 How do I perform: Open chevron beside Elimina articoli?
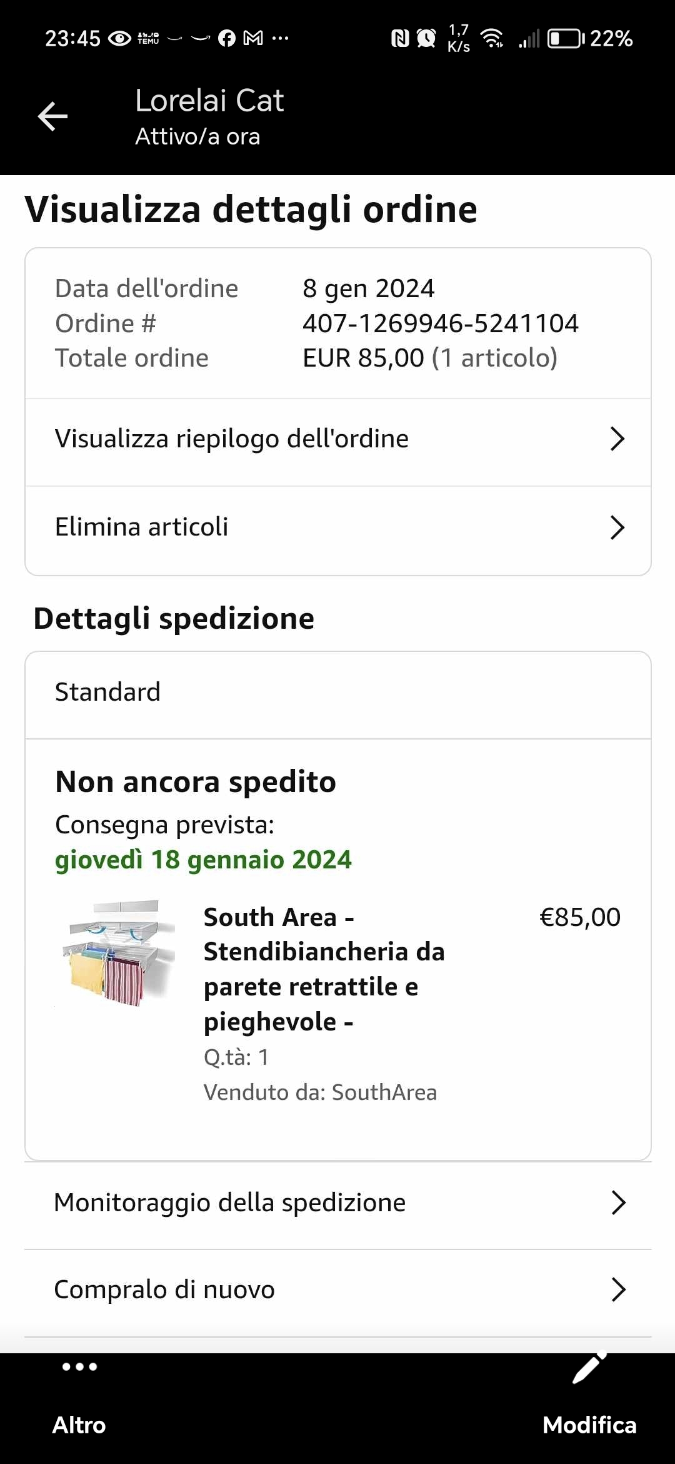click(x=617, y=527)
